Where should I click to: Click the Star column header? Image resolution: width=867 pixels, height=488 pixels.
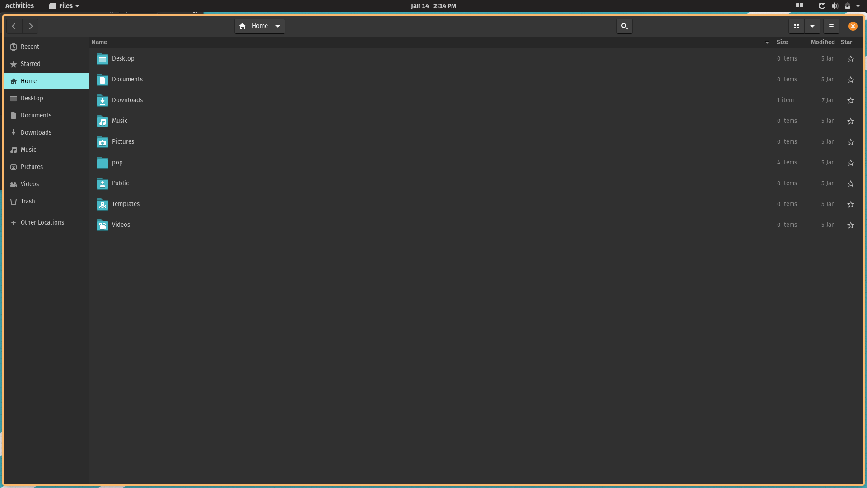click(x=849, y=42)
